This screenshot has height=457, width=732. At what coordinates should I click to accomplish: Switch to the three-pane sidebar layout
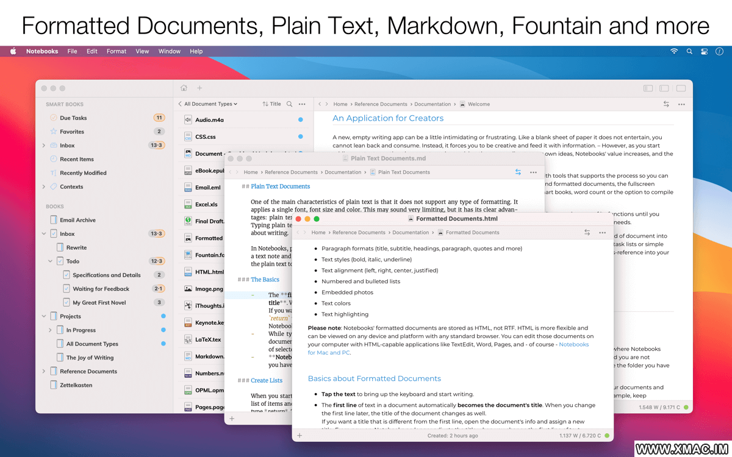(x=648, y=88)
